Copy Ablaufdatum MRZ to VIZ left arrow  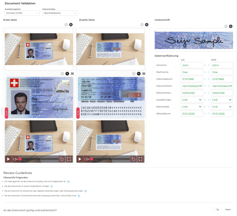pos(205,114)
